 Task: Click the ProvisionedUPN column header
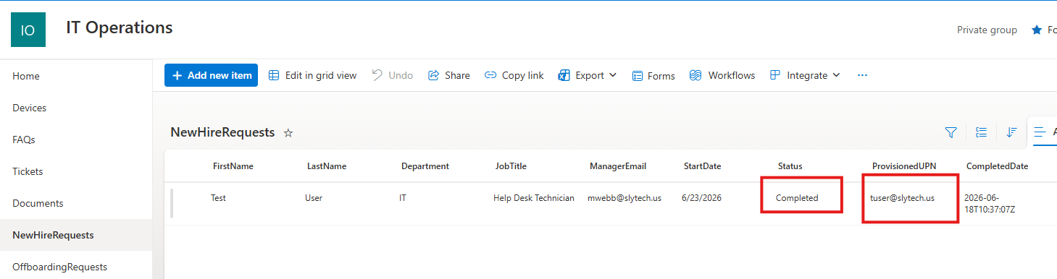[904, 166]
